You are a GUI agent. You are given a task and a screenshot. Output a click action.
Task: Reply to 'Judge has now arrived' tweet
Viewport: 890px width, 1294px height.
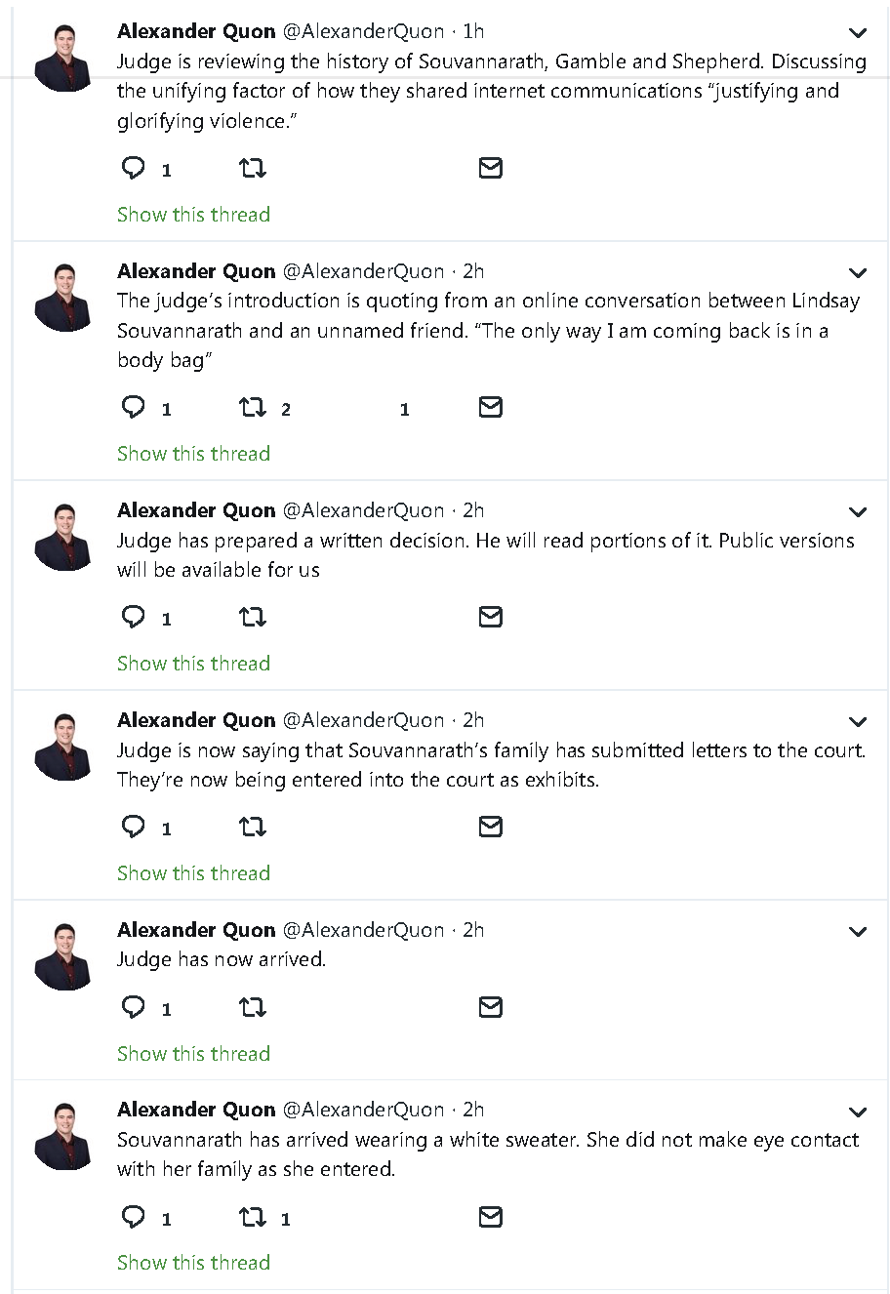coord(134,1007)
